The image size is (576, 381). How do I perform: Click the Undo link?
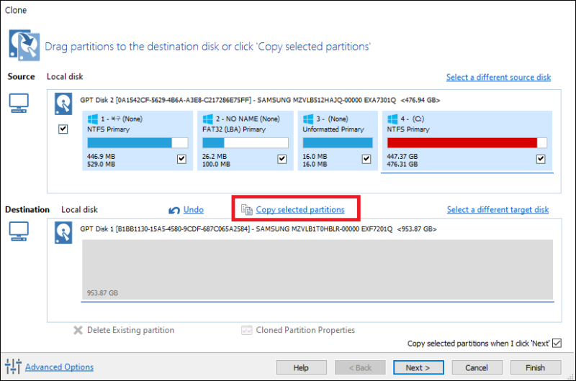[194, 210]
